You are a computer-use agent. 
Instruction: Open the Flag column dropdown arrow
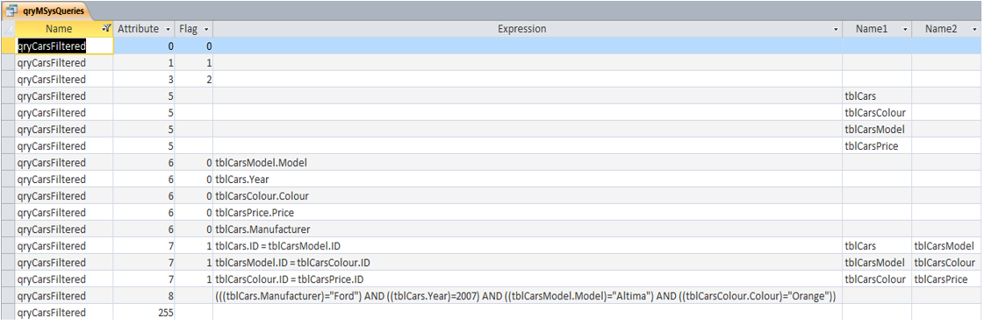[x=206, y=30]
